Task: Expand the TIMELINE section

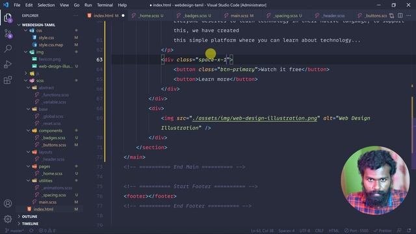Action: click(x=30, y=224)
